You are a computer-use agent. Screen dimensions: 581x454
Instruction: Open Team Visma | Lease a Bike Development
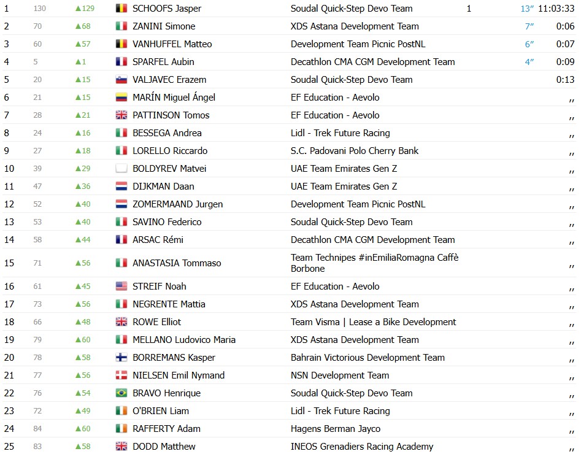[374, 322]
